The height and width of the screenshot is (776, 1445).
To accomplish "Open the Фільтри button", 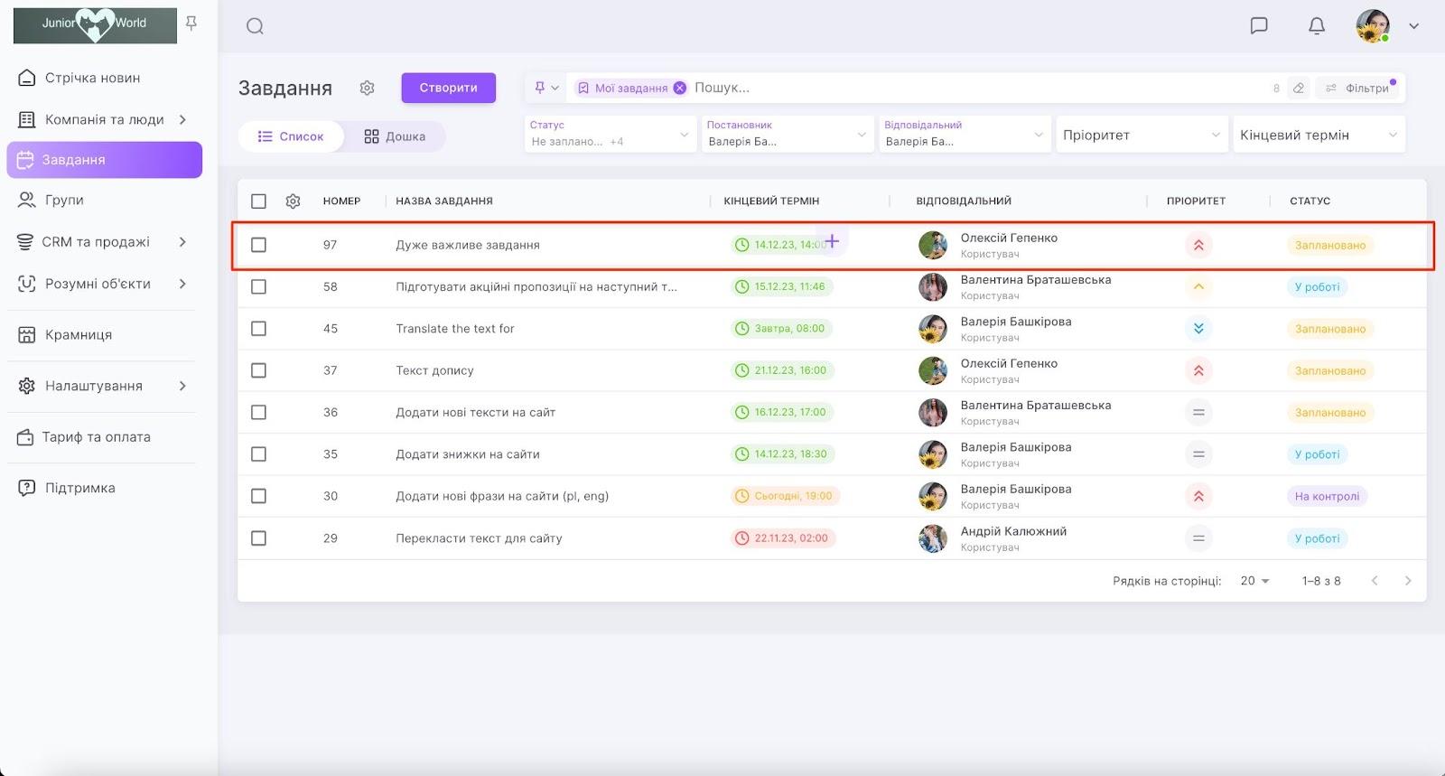I will coord(1357,88).
